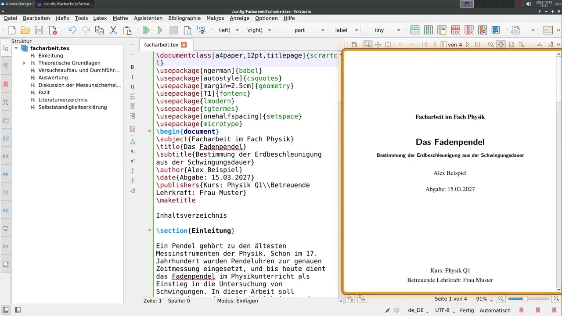
Task: View the log with the log eye icon
Action: pos(201,30)
